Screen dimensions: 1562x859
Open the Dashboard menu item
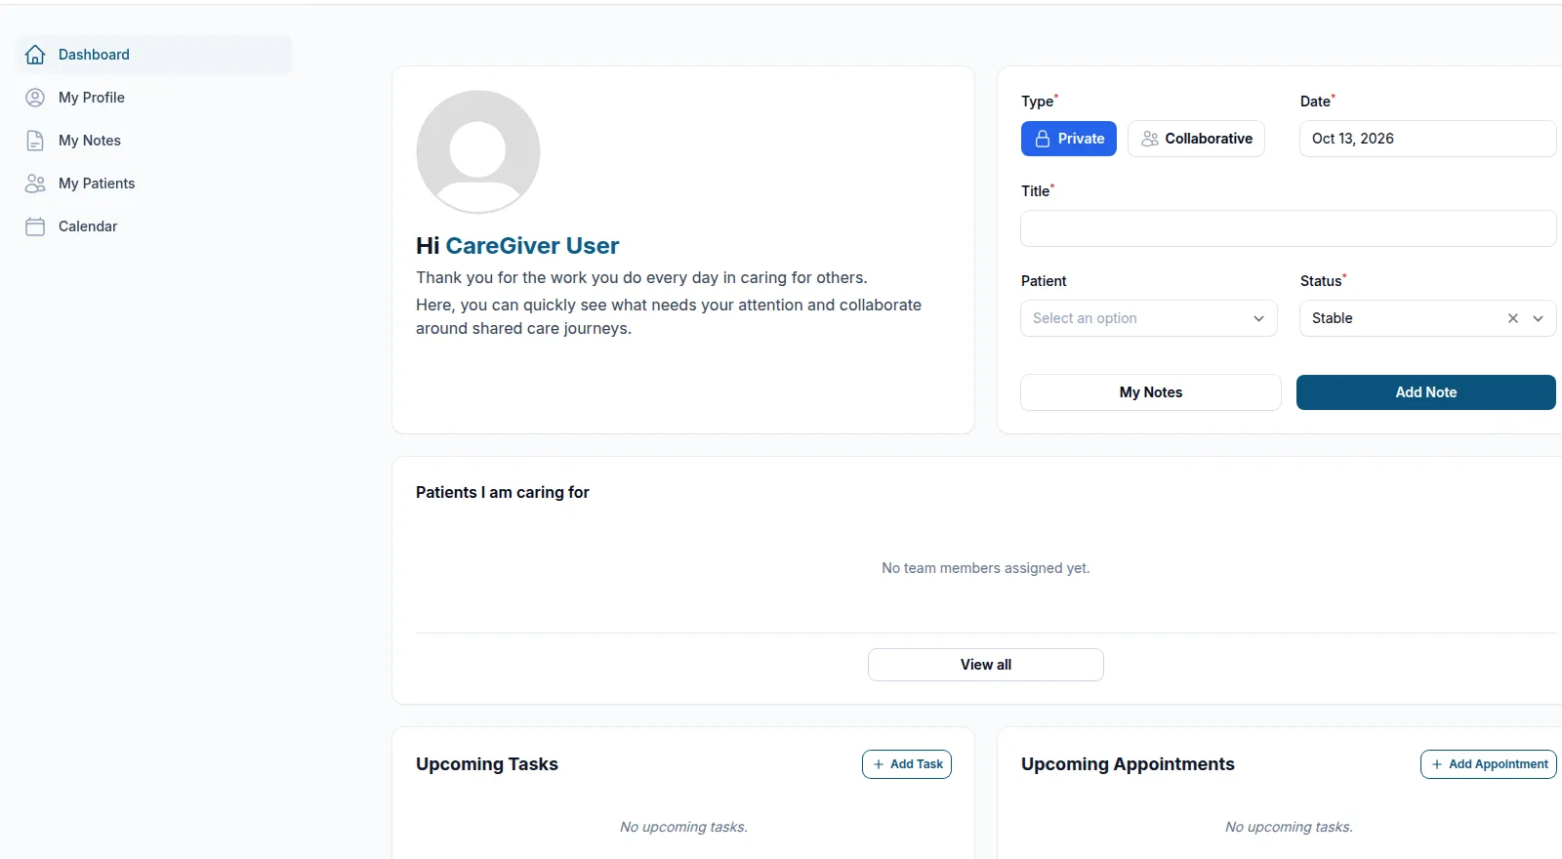[x=154, y=55]
